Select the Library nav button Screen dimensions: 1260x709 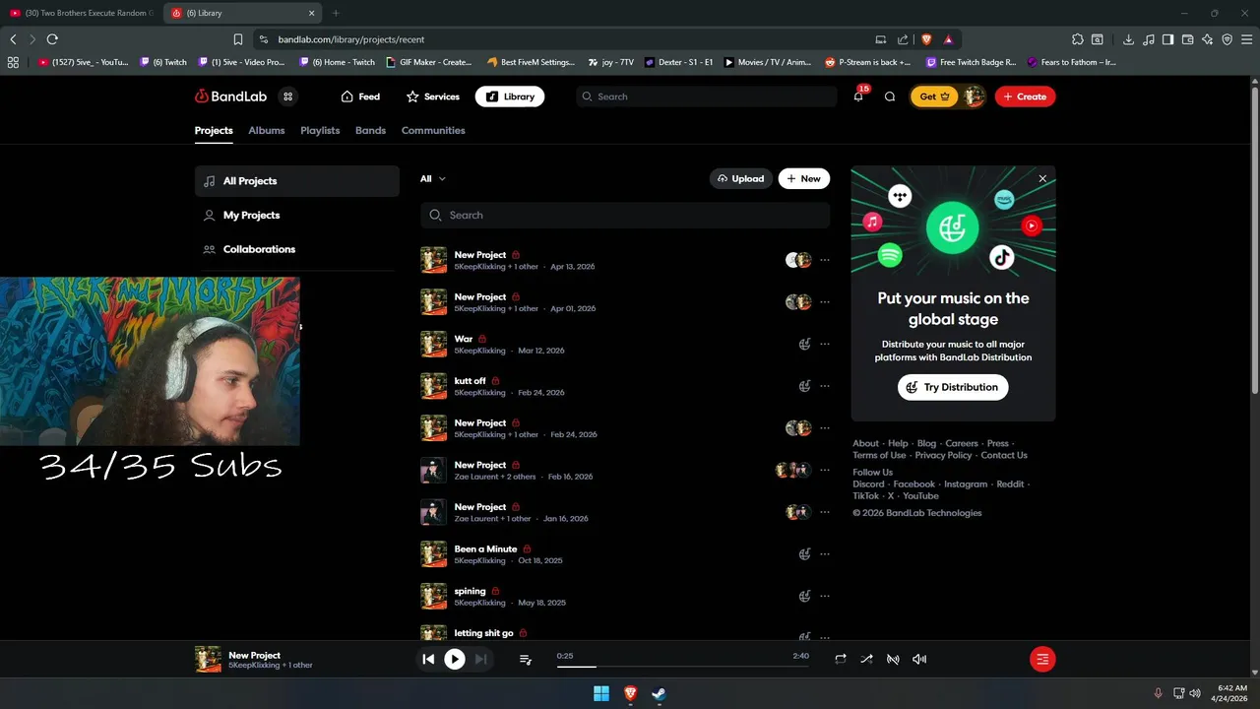[510, 97]
